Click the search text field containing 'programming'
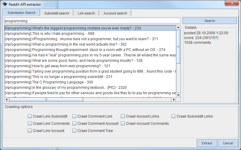241x150 pixels. [x=92, y=21]
